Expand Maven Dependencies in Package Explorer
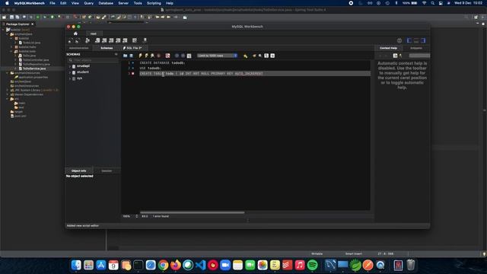 (8, 94)
